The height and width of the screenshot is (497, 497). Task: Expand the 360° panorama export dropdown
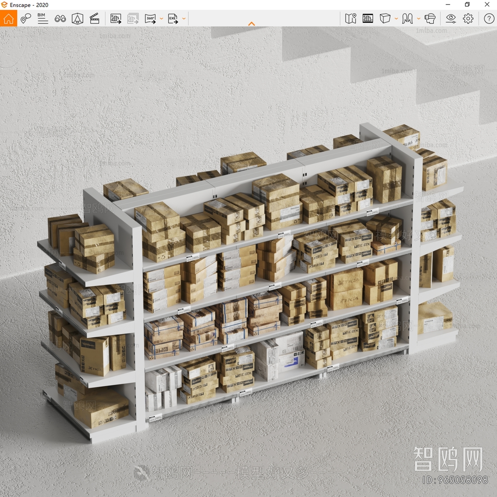(x=162, y=19)
